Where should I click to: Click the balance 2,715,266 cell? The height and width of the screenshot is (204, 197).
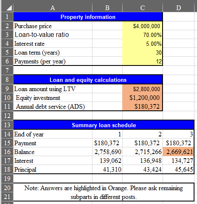[x=142, y=152]
